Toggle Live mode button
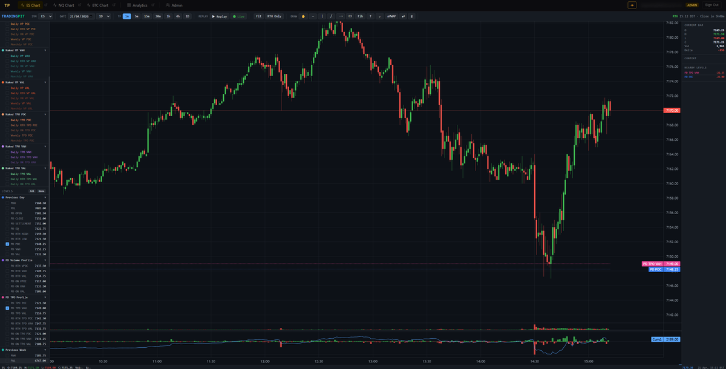 240,16
